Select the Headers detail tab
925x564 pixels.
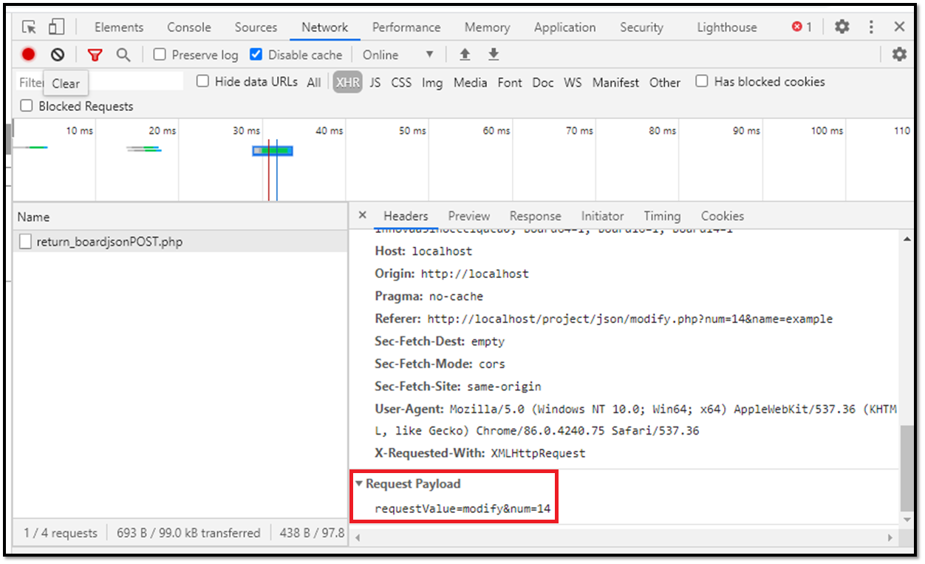[x=406, y=216]
